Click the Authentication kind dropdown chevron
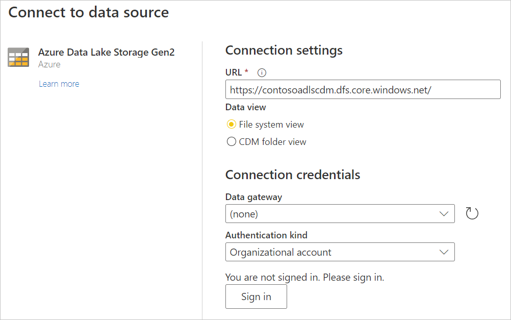511x320 pixels. pos(444,252)
